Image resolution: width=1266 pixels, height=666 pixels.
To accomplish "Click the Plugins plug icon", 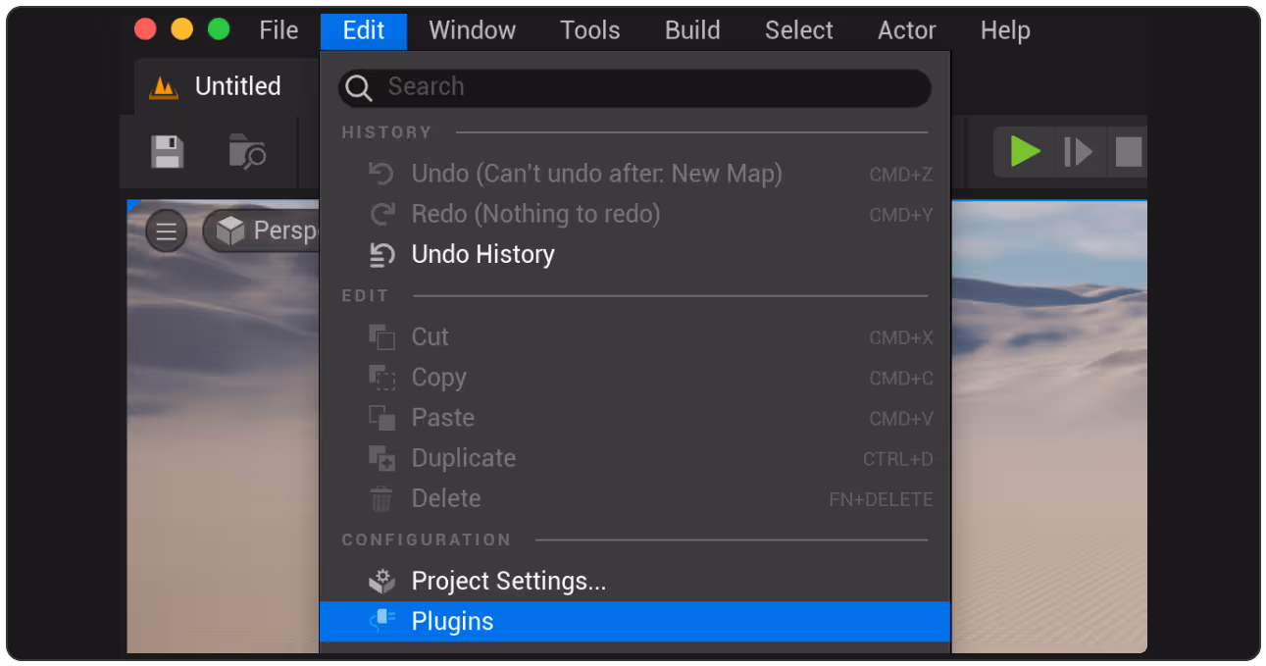I will 382,621.
